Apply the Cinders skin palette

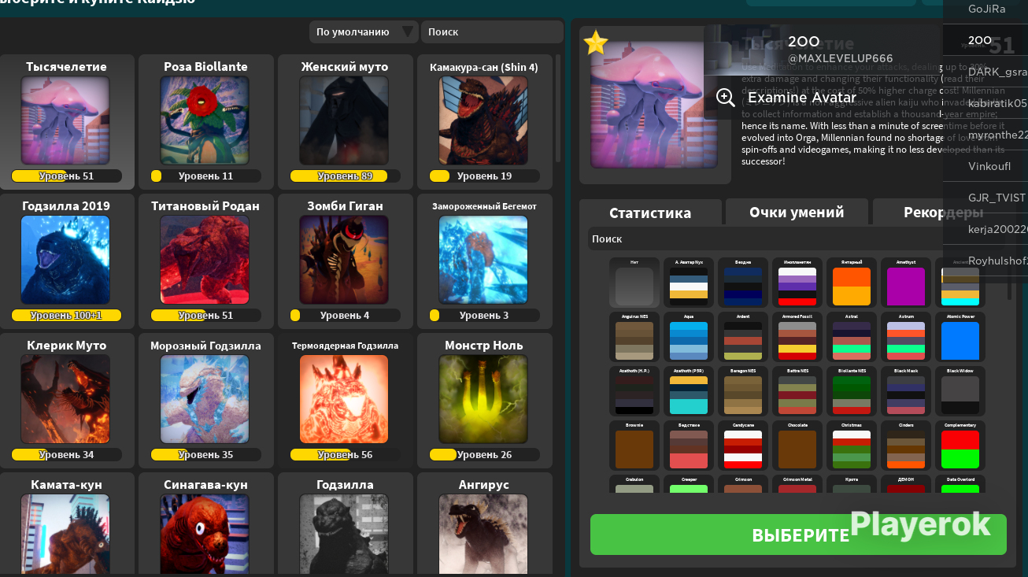[x=906, y=446]
